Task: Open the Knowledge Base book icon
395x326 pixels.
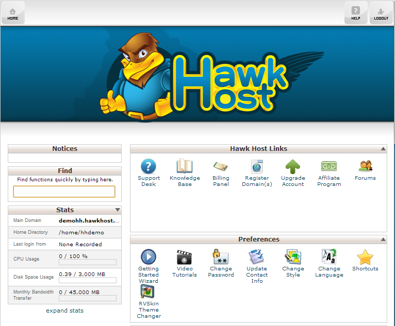Action: point(185,166)
